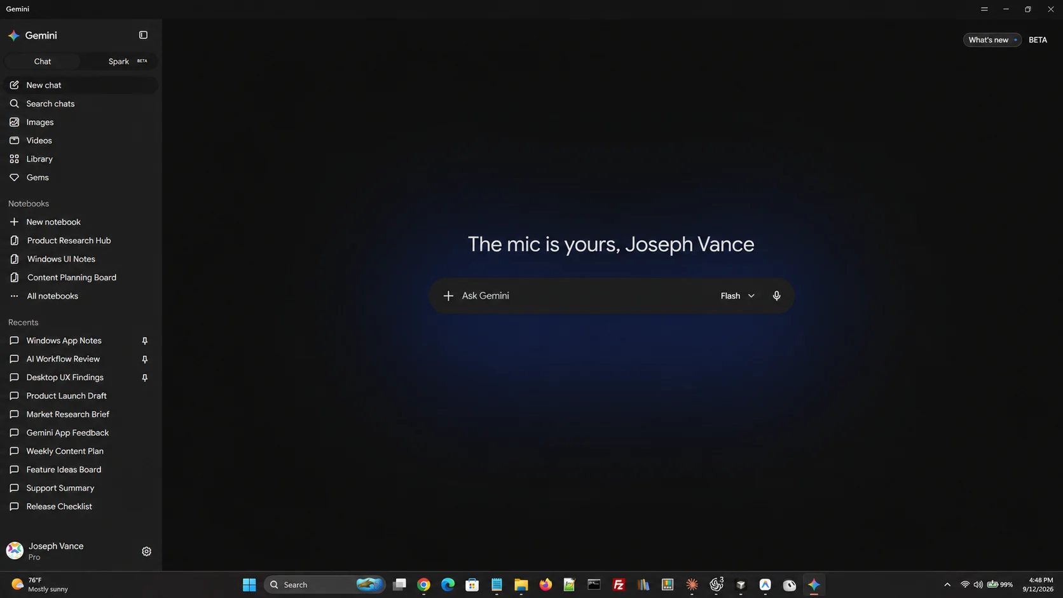This screenshot has width=1063, height=598.
Task: Click the BETA label
Action: (x=1038, y=39)
